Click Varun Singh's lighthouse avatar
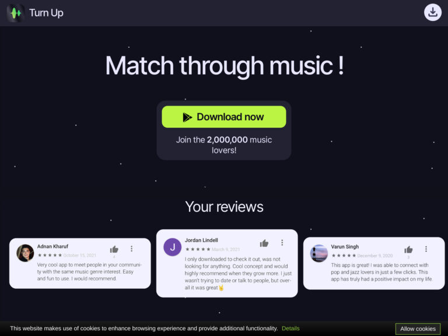This screenshot has height=336, width=448. (319, 253)
